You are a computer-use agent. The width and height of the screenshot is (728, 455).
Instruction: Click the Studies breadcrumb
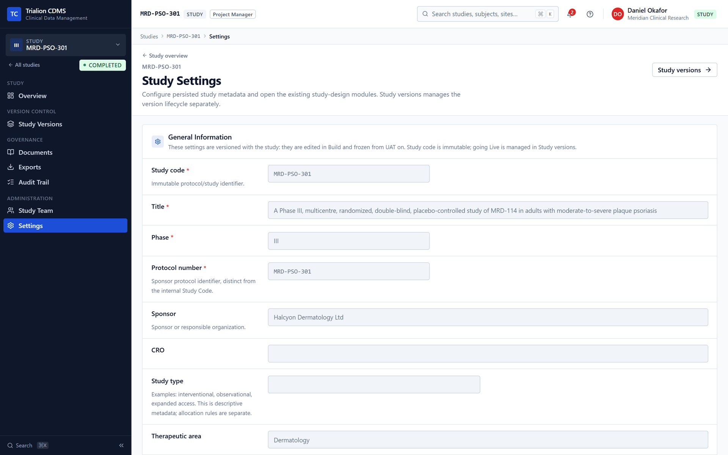[149, 36]
